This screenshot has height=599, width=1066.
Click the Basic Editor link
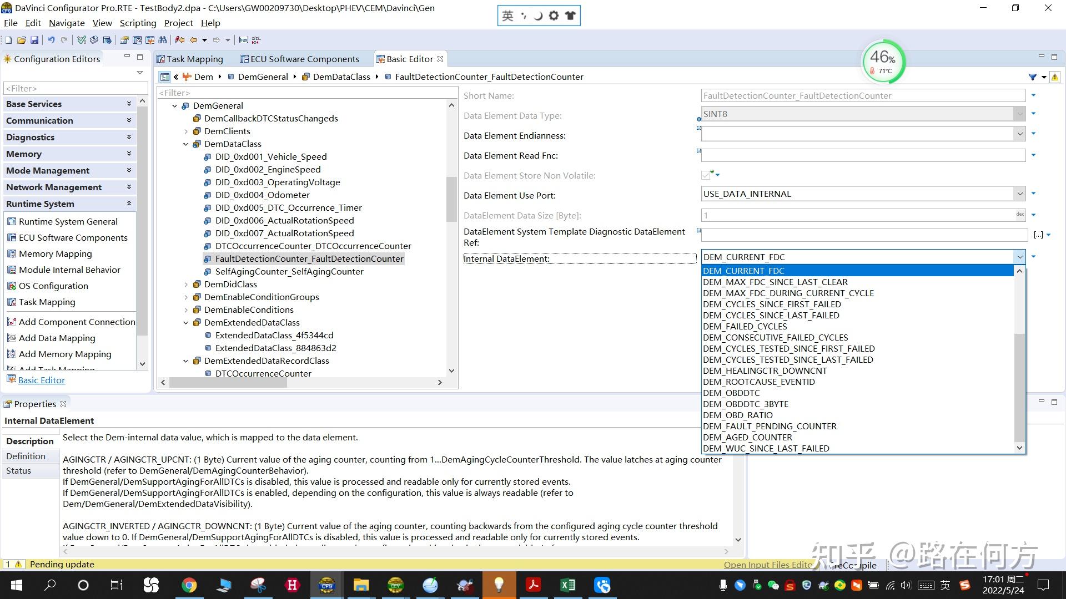pos(42,380)
